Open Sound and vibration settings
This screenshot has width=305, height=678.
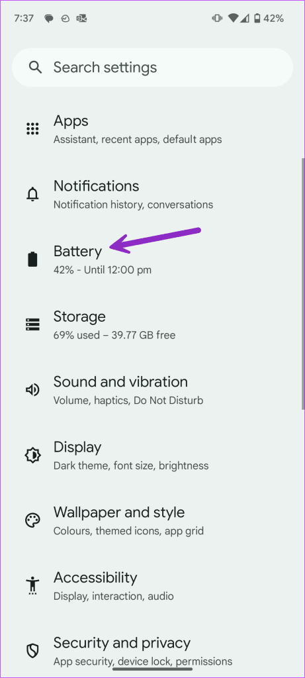(x=152, y=389)
